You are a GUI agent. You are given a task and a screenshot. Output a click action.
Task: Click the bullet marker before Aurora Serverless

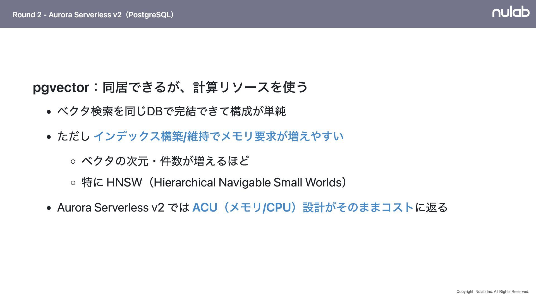coord(49,208)
